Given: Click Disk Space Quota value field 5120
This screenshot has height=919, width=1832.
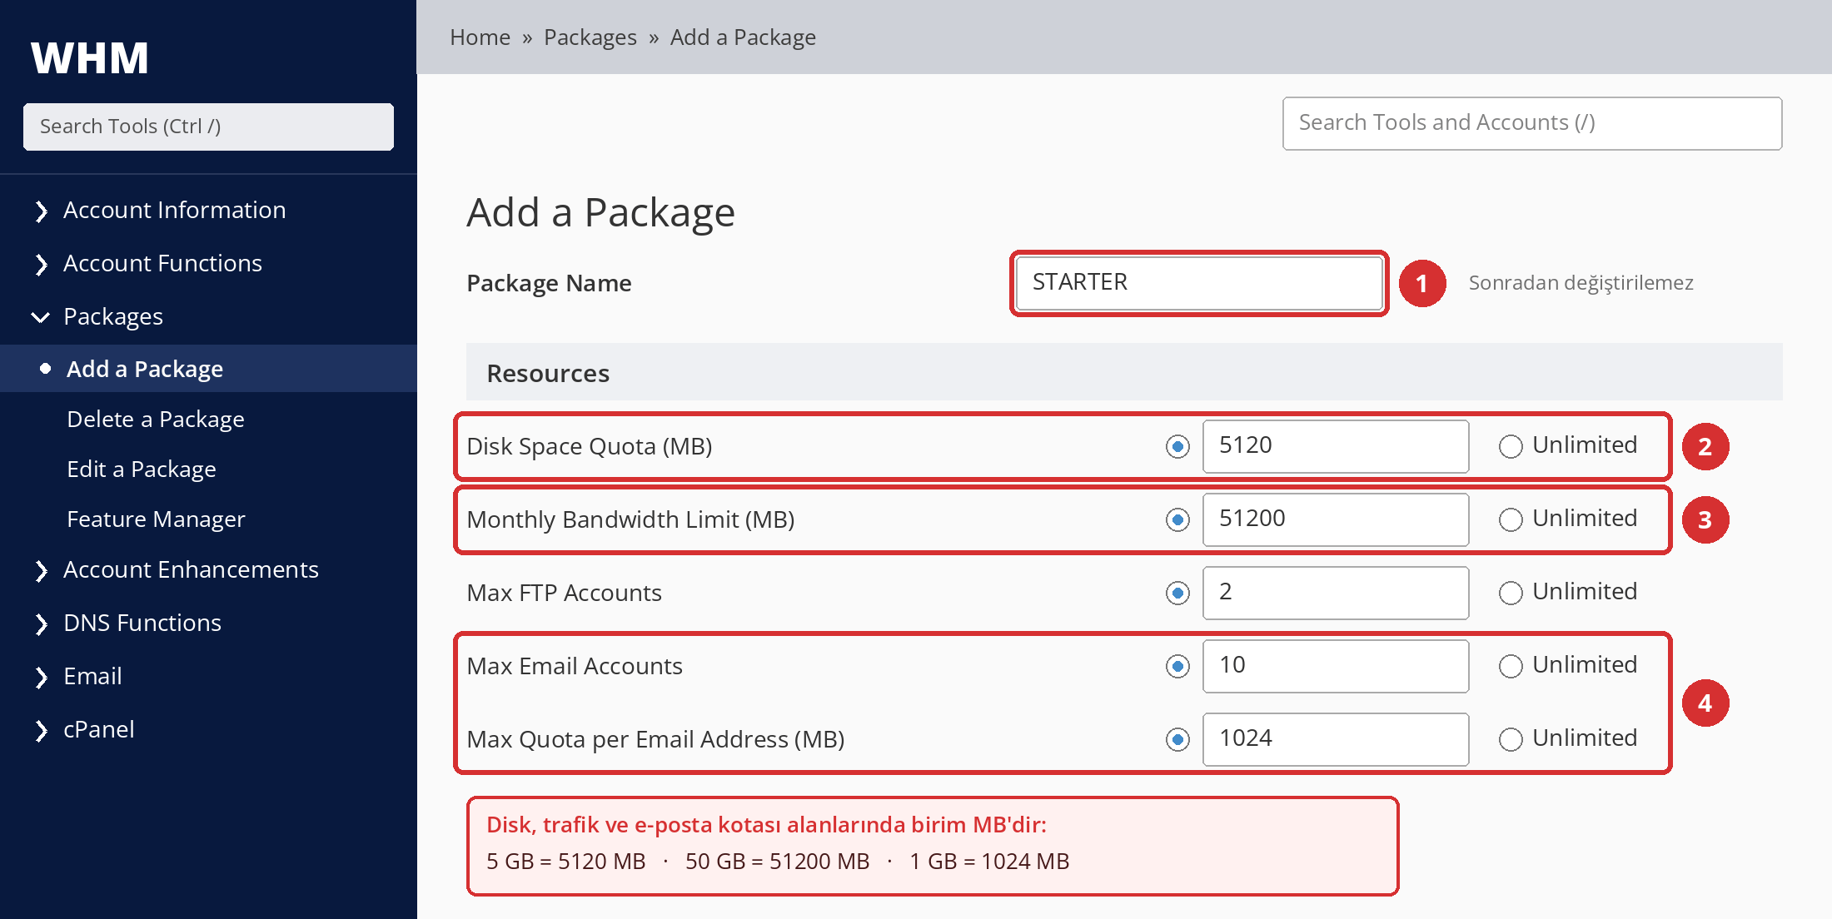Looking at the screenshot, I should [1336, 446].
